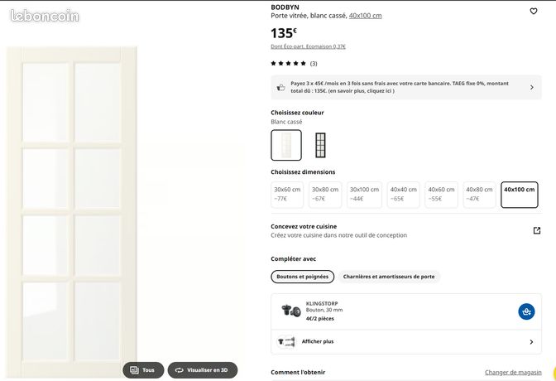
Task: Expand Afficher plus accessories row
Action: click(406, 341)
